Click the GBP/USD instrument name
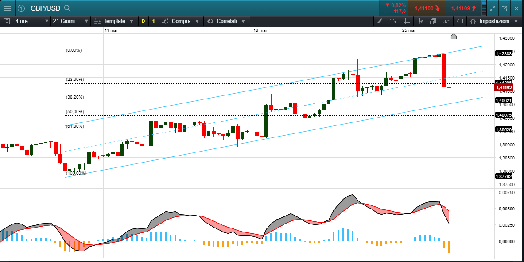This screenshot has height=262, width=524. tap(46, 8)
